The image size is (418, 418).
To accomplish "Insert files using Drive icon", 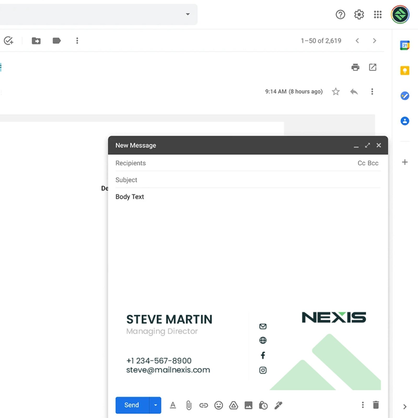I will click(233, 405).
